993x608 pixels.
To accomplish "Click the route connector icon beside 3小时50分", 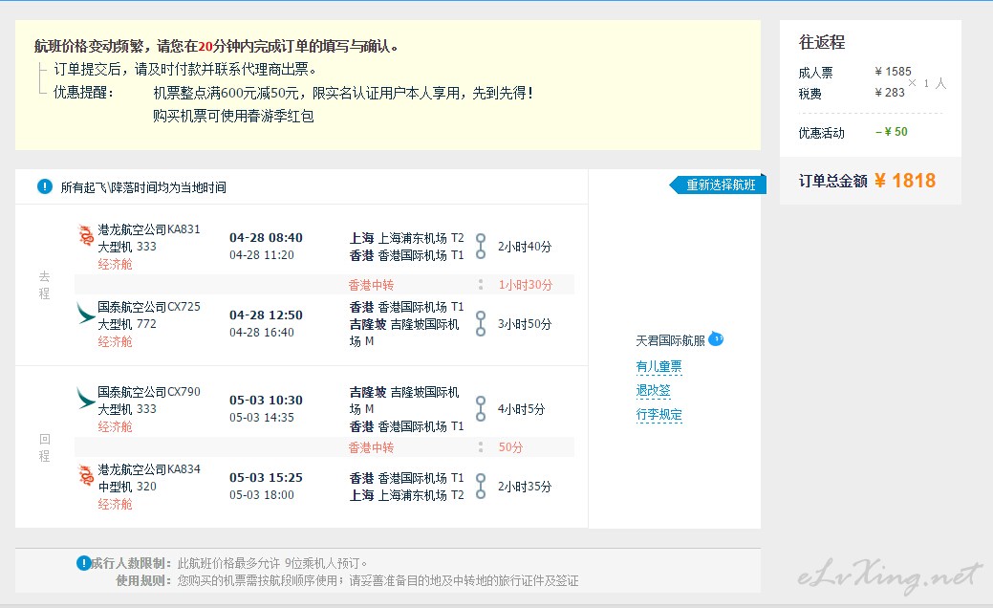I will tap(481, 324).
